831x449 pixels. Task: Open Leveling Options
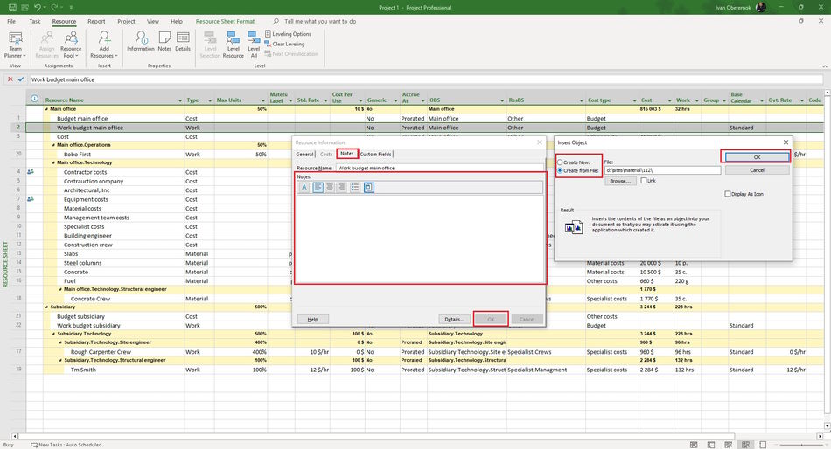(288, 34)
